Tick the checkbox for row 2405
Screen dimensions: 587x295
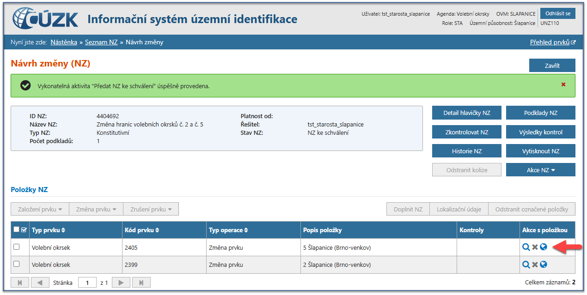(17, 247)
